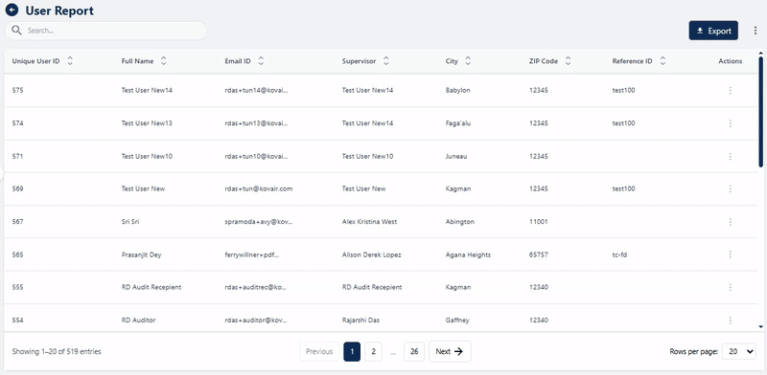Click the magnifier icon in the search box
767x375 pixels.
point(16,31)
